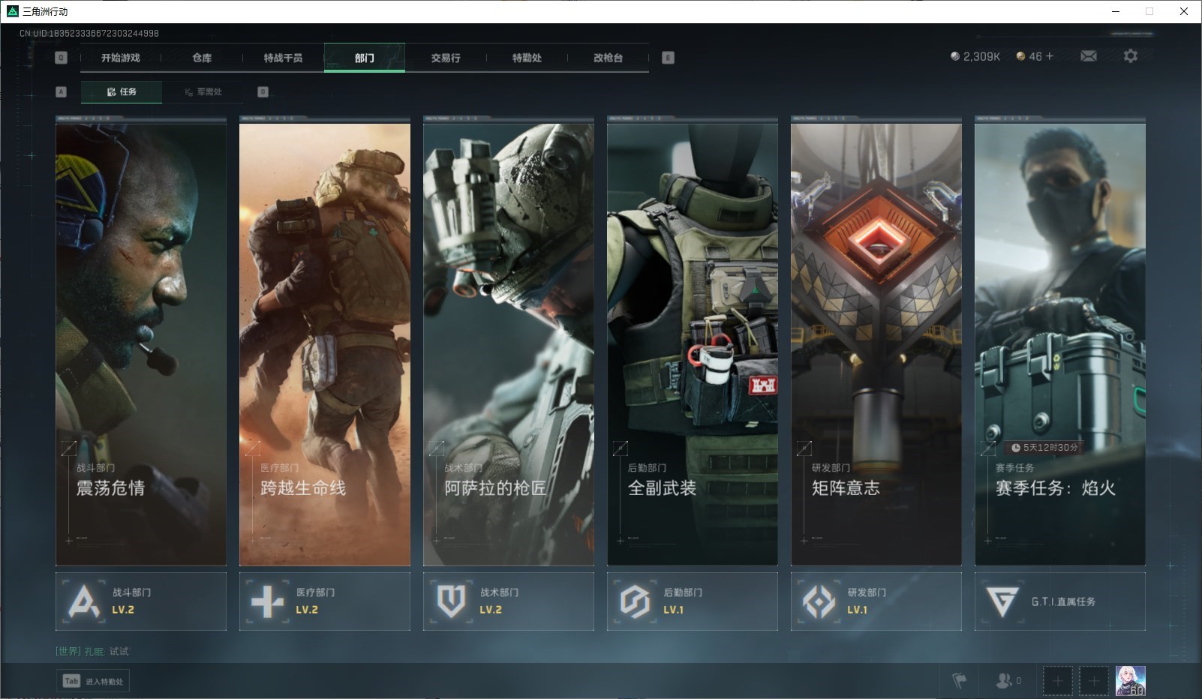
Task: Click the 战术部门 LV.2 button
Action: point(509,601)
